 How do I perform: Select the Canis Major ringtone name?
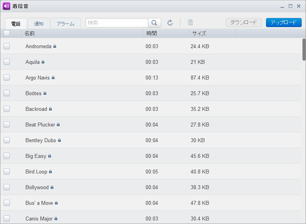(x=39, y=219)
